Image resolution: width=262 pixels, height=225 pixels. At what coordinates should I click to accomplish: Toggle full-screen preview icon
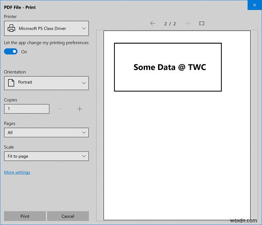pyautogui.click(x=202, y=24)
